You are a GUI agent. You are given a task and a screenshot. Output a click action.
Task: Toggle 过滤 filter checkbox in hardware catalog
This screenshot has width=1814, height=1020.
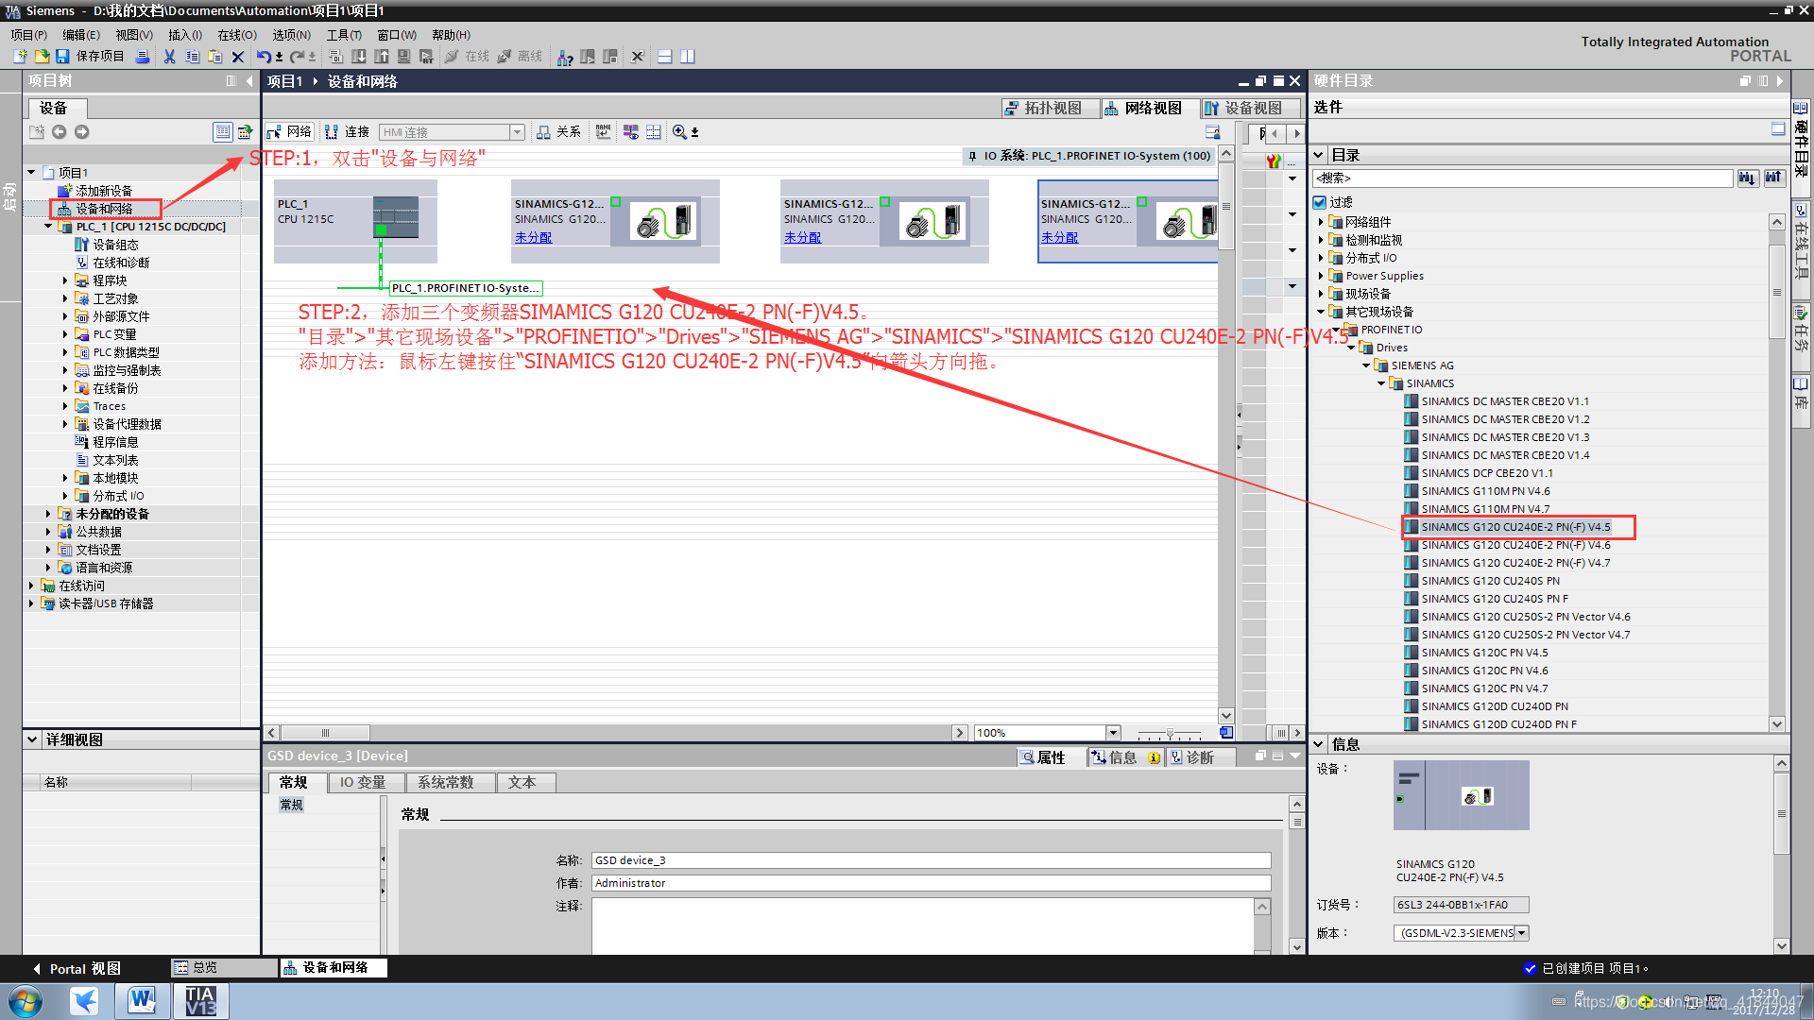(x=1325, y=203)
